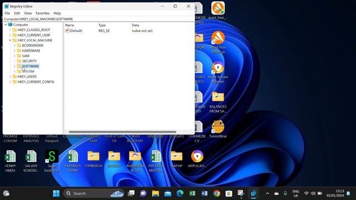Select HKEY_CURRENT_USER in the tree

point(33,35)
